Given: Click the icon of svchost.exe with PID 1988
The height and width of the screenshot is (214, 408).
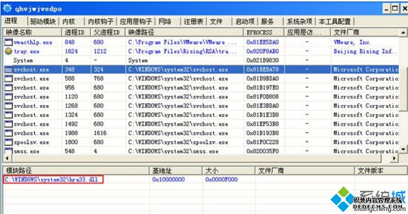Looking at the screenshot, I should point(8,133).
